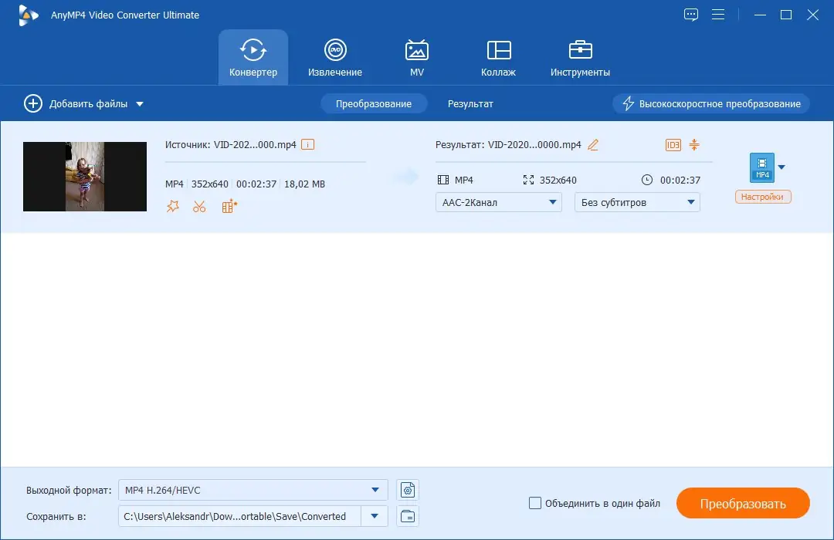Click the Преобразовать button
This screenshot has height=540, width=834.
(742, 503)
